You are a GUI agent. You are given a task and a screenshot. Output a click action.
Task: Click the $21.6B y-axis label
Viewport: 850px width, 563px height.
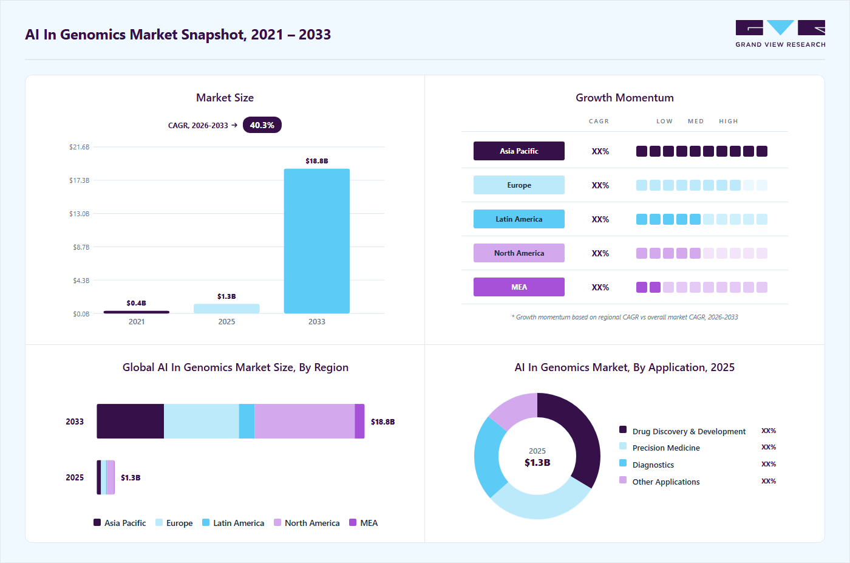80,147
